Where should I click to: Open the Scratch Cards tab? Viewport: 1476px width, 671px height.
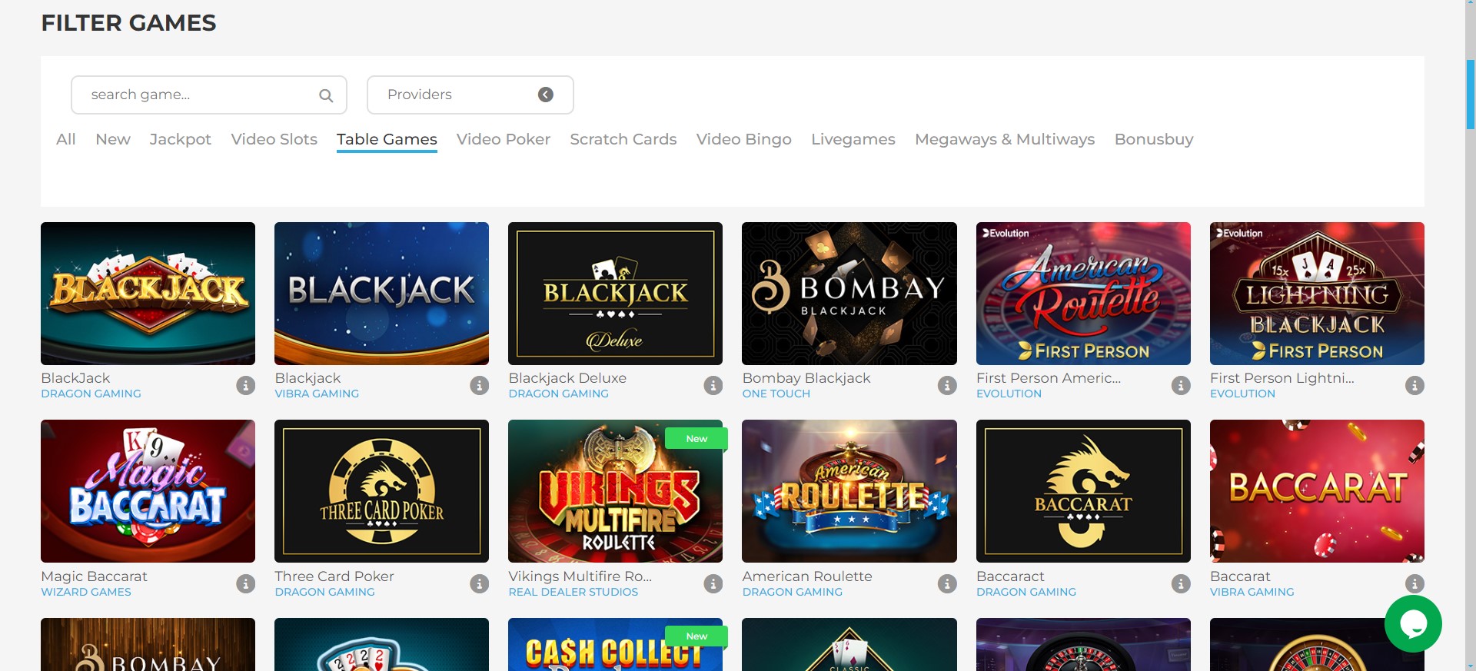coord(623,139)
